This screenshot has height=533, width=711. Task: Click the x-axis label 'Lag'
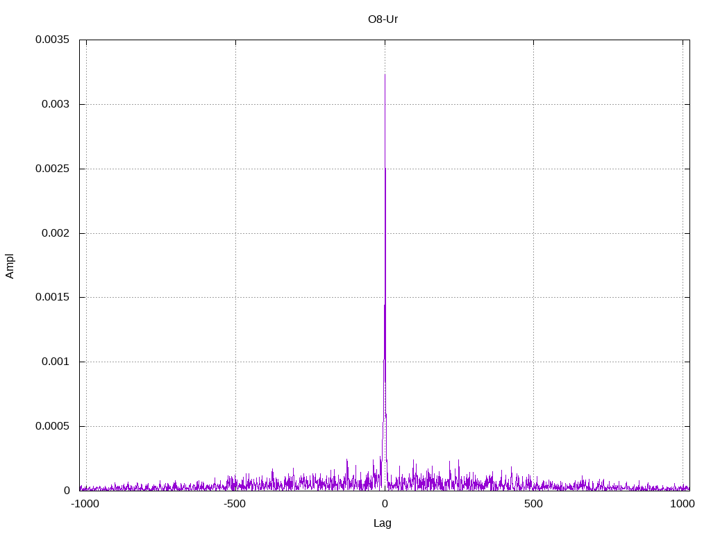tap(383, 523)
